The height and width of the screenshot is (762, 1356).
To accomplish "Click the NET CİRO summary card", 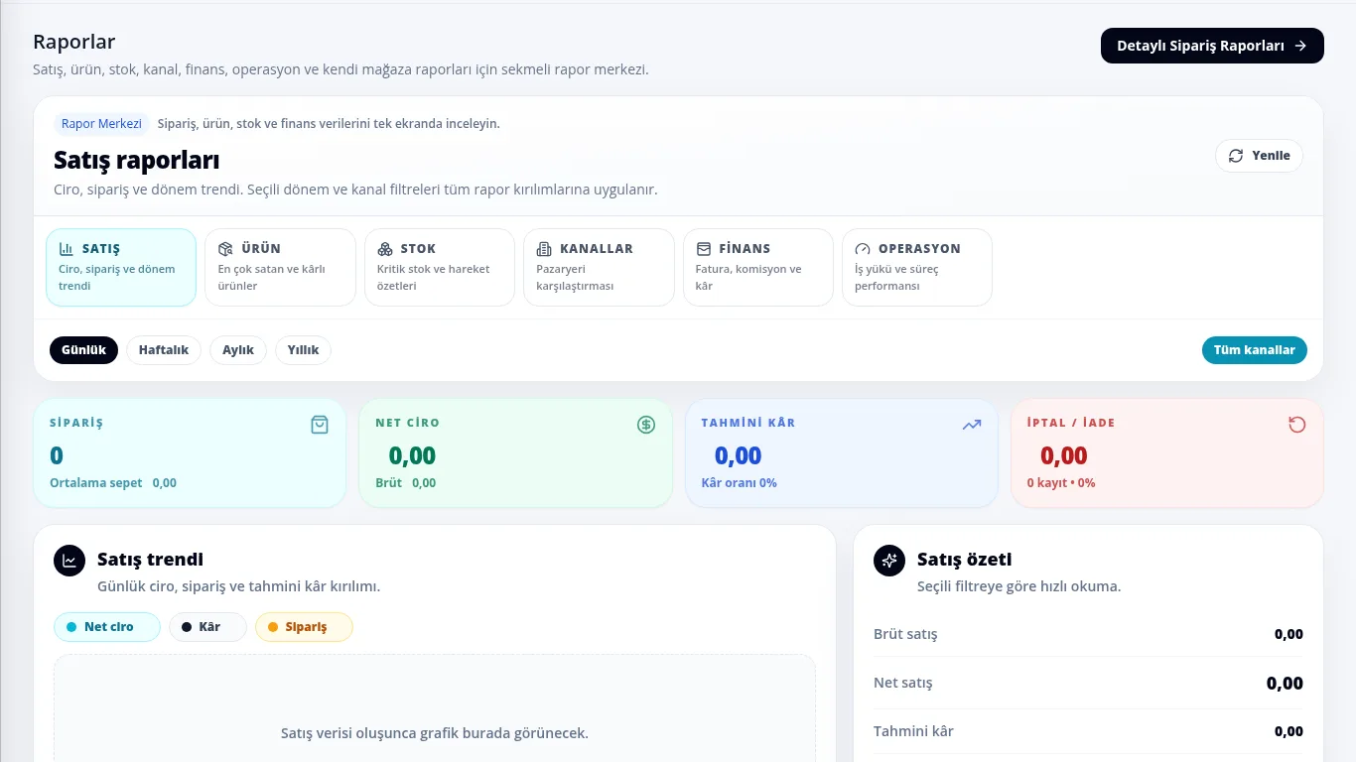I will click(515, 453).
